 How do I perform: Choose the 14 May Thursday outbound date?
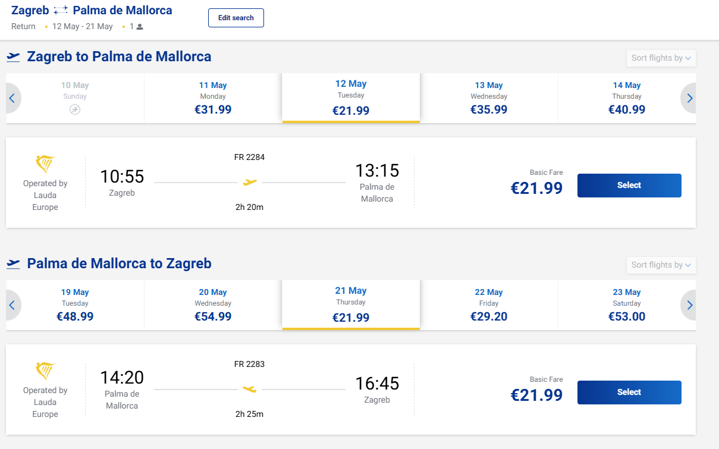pyautogui.click(x=626, y=98)
